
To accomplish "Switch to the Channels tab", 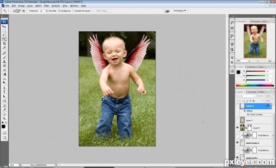I will [x=252, y=92].
